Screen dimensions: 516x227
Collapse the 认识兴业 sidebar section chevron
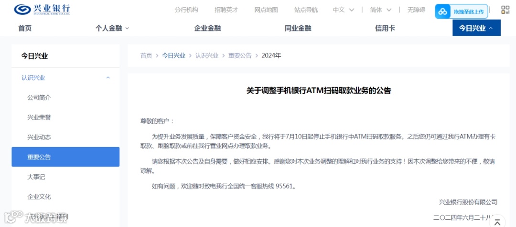pos(108,78)
